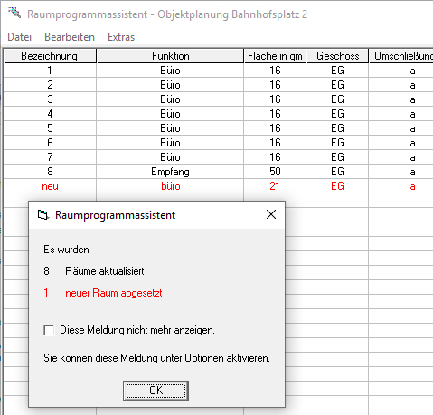This screenshot has width=433, height=415.
Task: Click the Bezeichnung column header
Action: pos(50,56)
